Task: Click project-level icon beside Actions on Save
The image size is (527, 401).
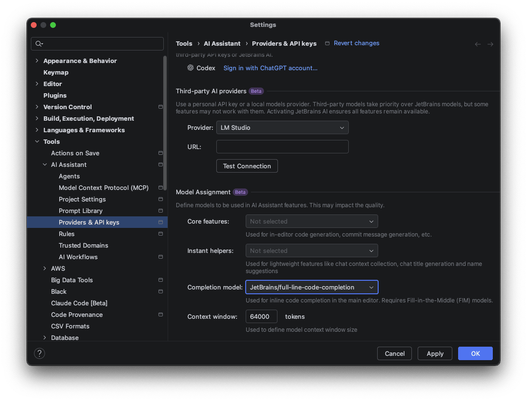Action: [160, 153]
